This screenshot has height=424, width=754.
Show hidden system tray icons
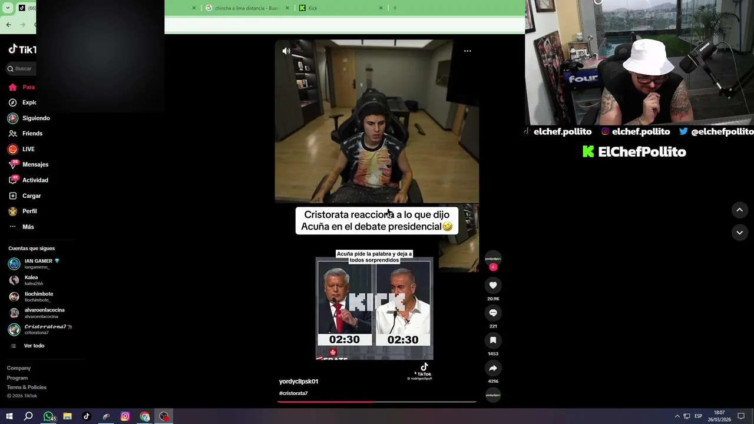point(677,416)
